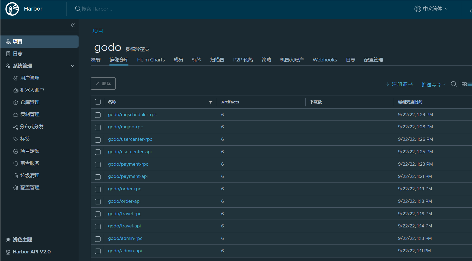
Task: Click the 删除 delete button
Action: tap(103, 83)
